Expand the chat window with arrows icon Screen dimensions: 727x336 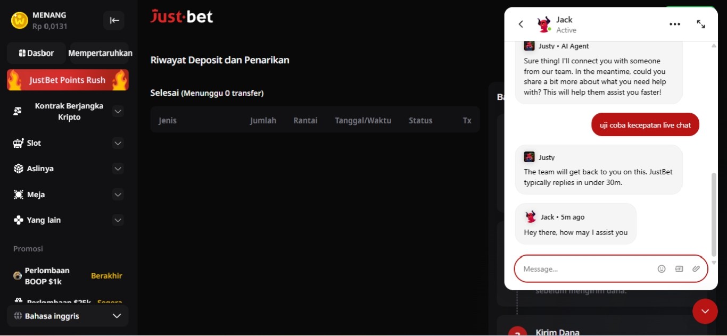[701, 24]
